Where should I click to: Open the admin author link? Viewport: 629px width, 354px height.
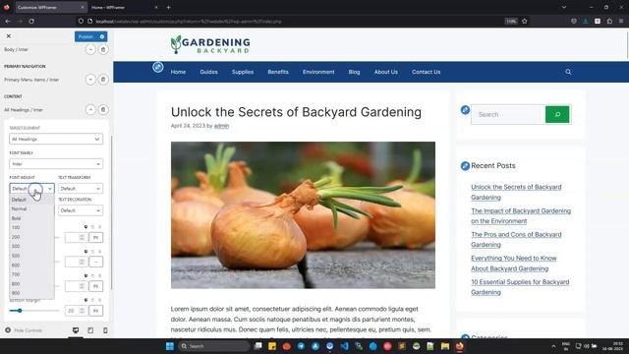[x=221, y=126]
